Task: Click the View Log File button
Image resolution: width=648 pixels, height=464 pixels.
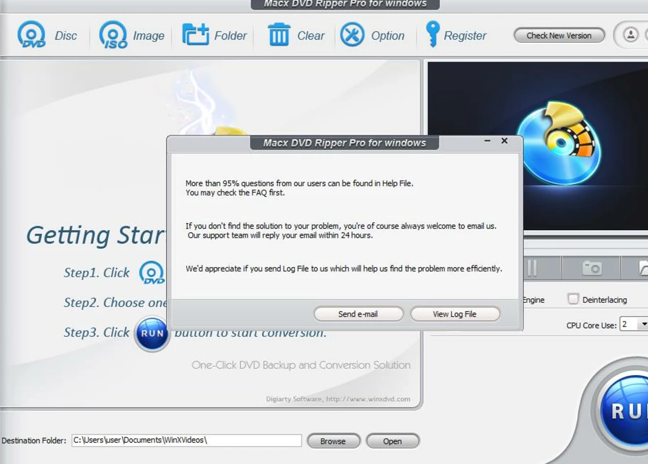Action: (455, 314)
